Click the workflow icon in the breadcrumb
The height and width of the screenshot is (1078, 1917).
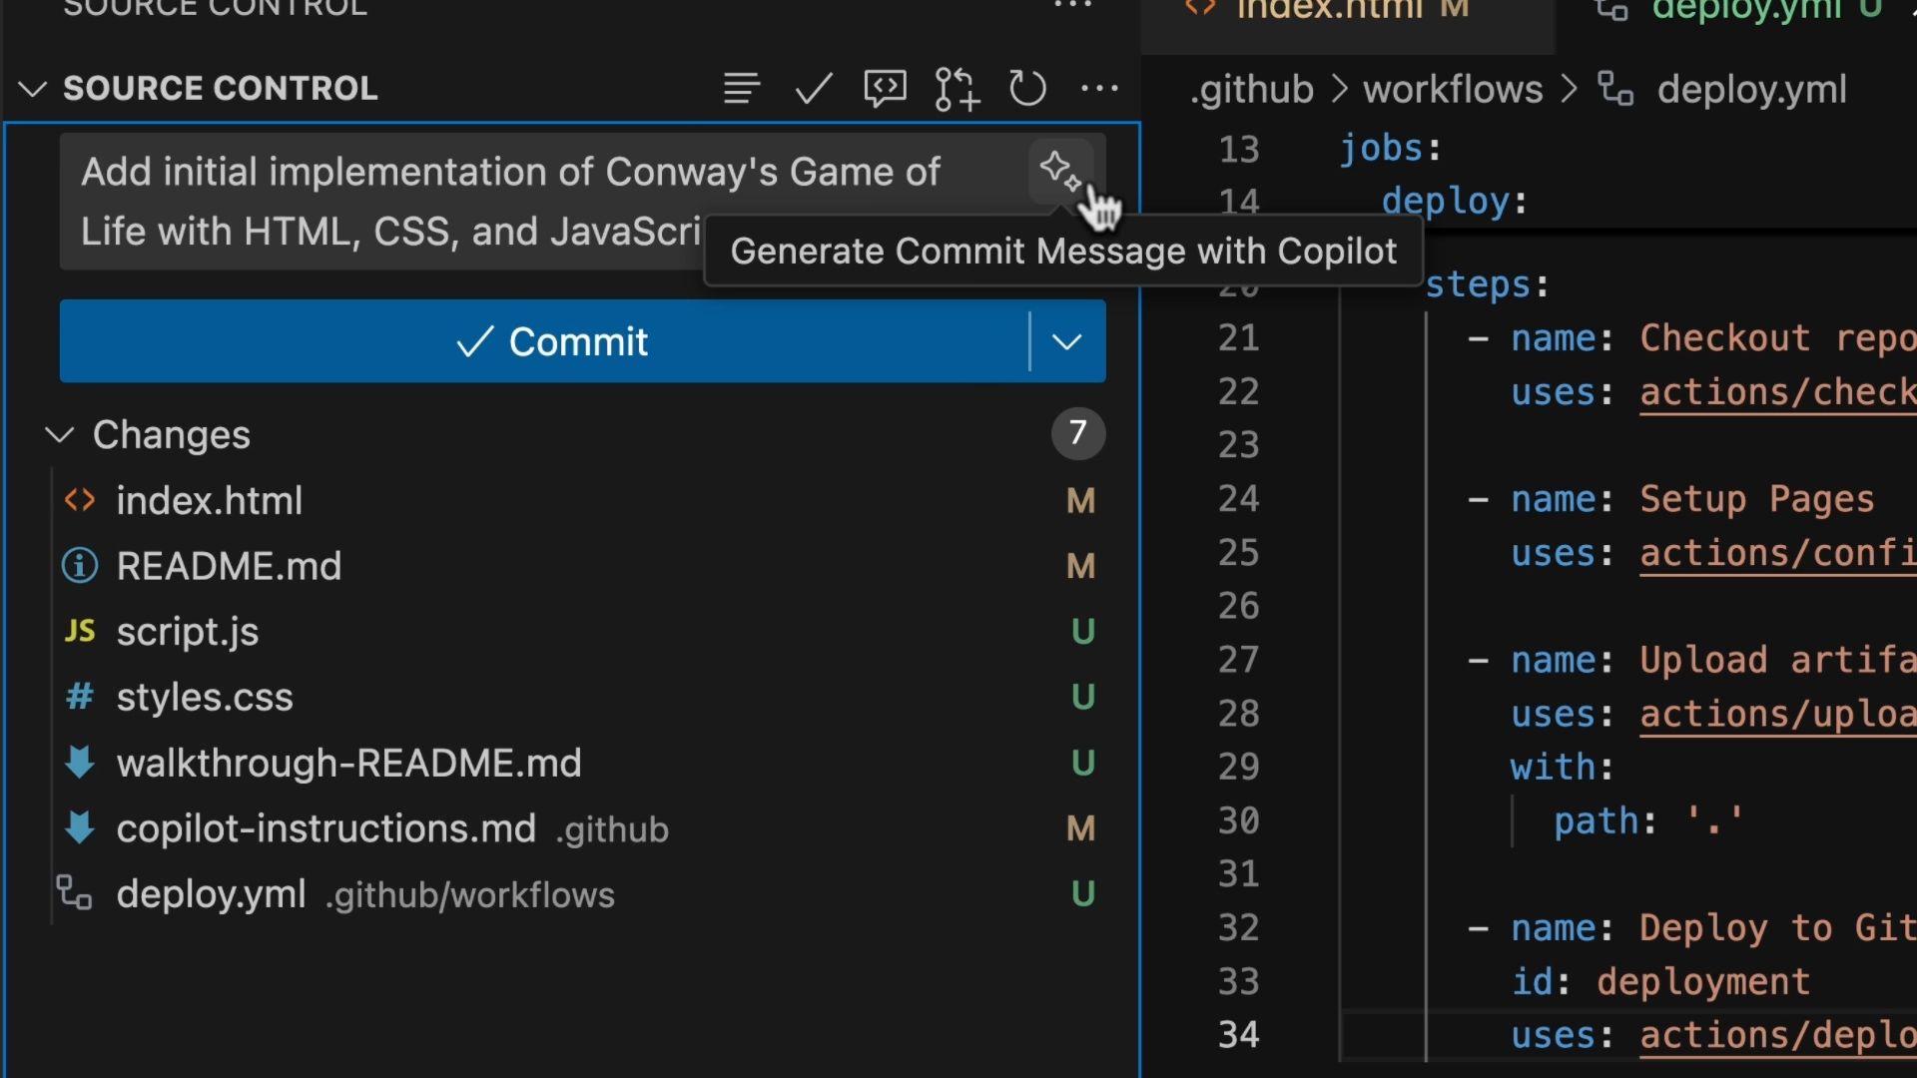1615,89
